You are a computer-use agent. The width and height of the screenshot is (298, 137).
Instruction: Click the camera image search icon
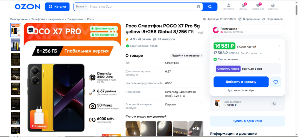(x=198, y=7)
